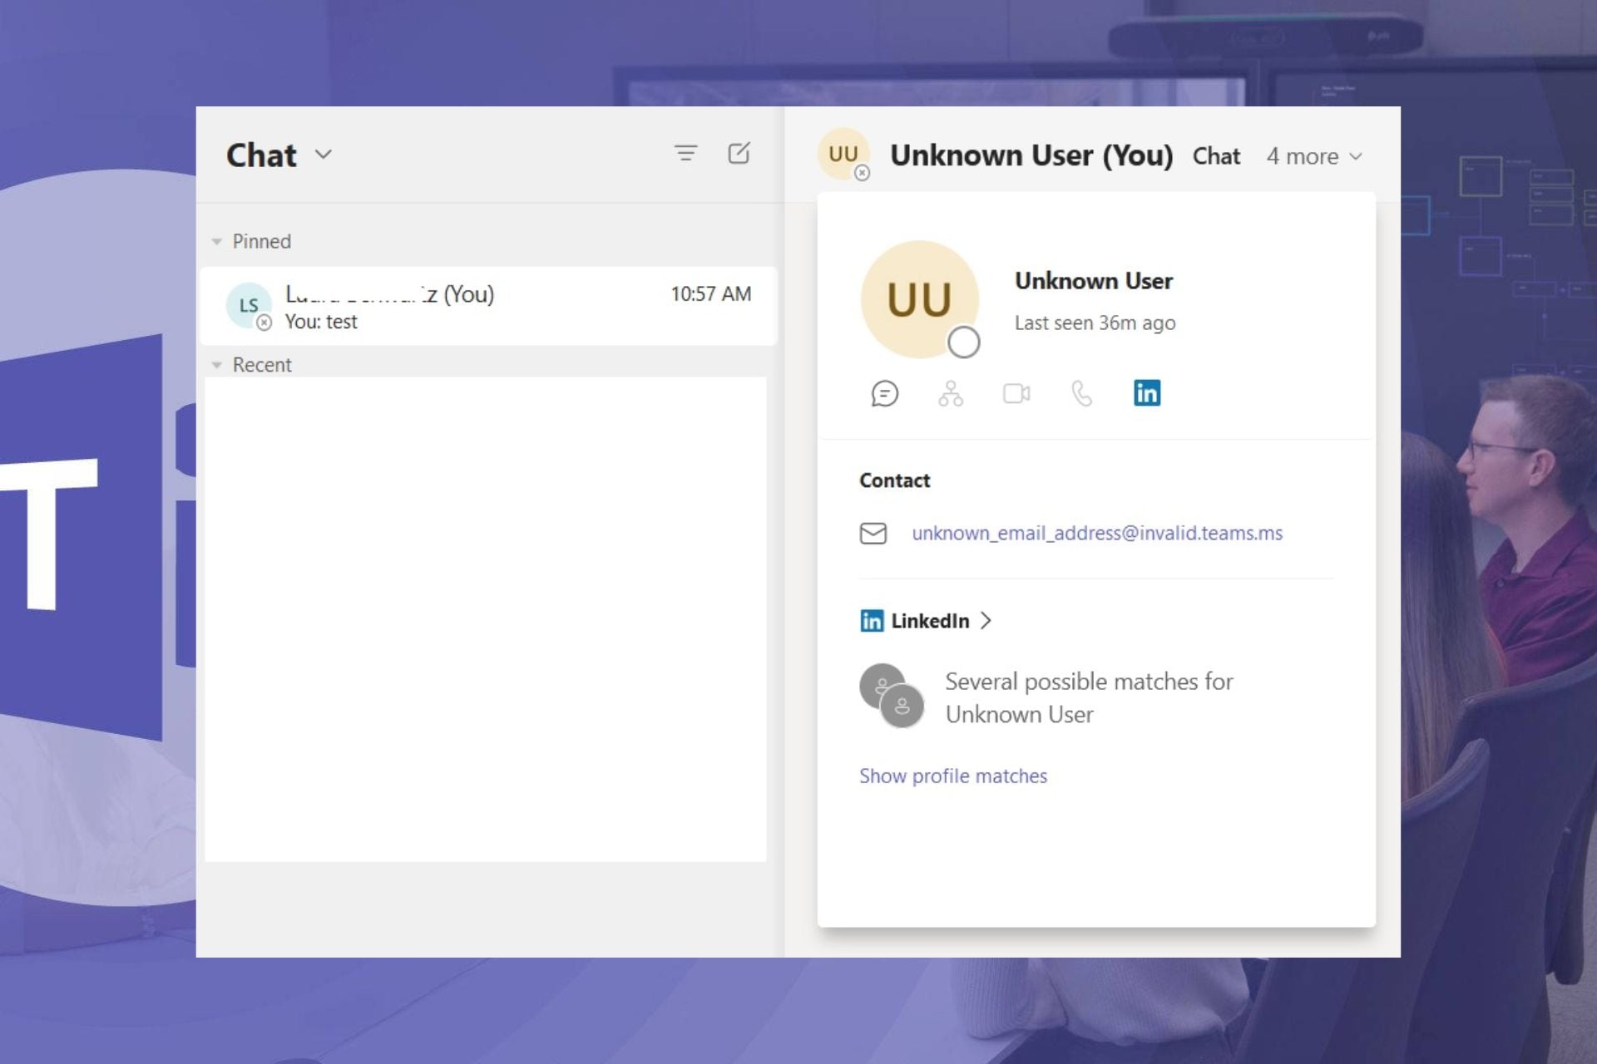The width and height of the screenshot is (1597, 1064).
Task: Click the profile matches people icon
Action: (x=892, y=697)
